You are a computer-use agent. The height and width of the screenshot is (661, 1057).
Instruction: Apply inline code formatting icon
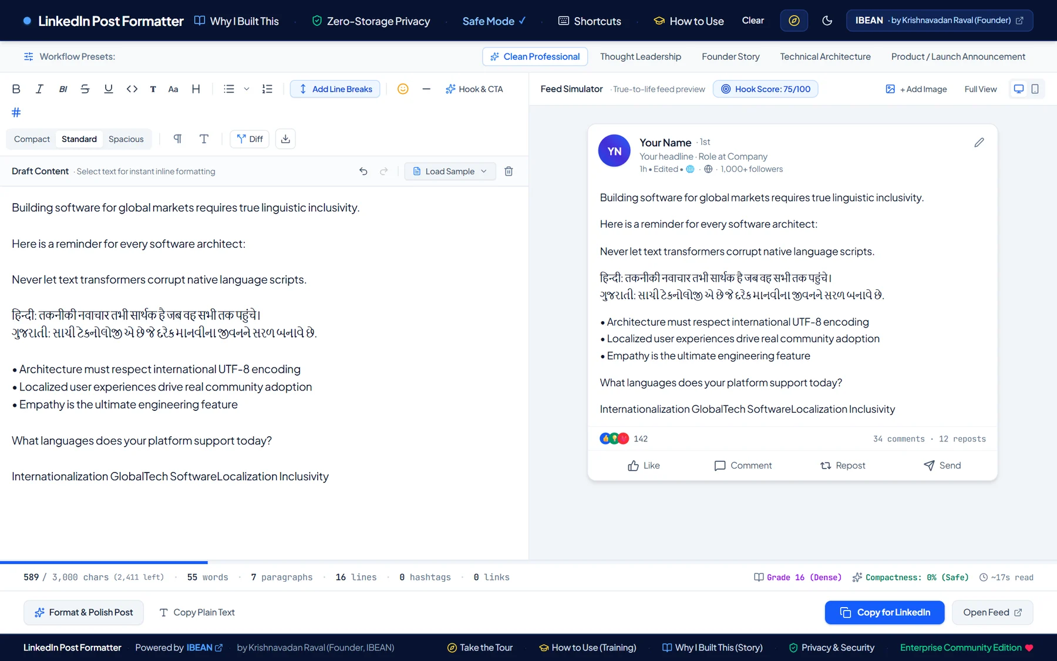(132, 89)
